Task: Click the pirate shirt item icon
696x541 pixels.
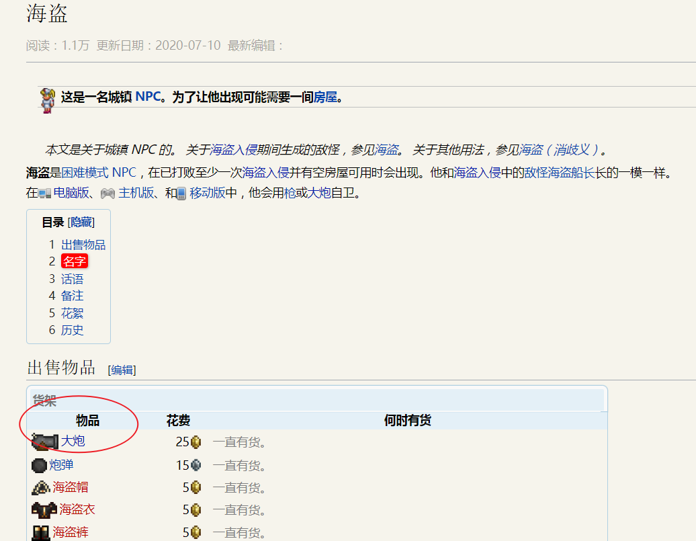Action: click(x=44, y=510)
